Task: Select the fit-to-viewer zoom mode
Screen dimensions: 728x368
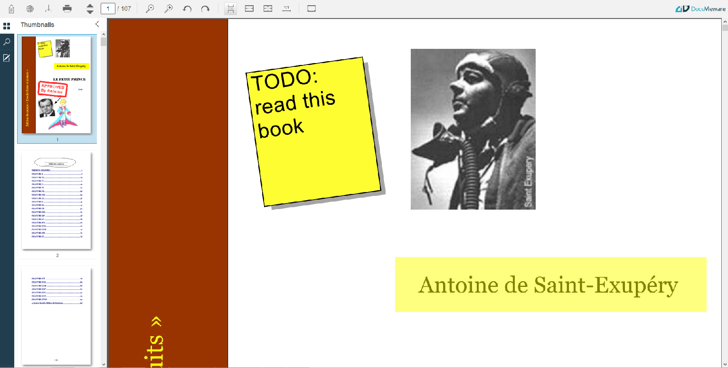Action: (268, 9)
